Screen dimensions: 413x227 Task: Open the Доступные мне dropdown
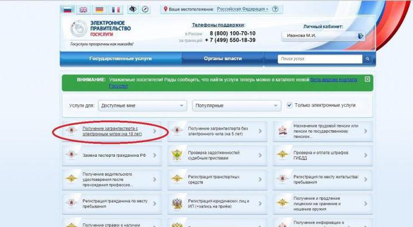tap(143, 106)
